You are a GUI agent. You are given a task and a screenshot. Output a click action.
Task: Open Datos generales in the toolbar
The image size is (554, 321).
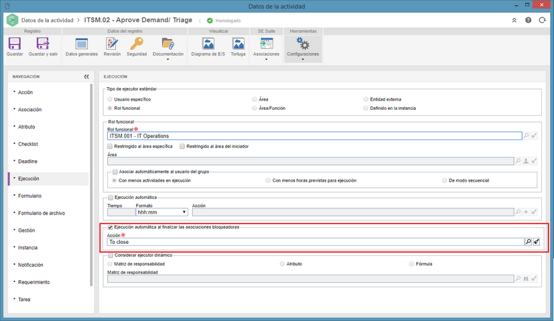tap(82, 44)
